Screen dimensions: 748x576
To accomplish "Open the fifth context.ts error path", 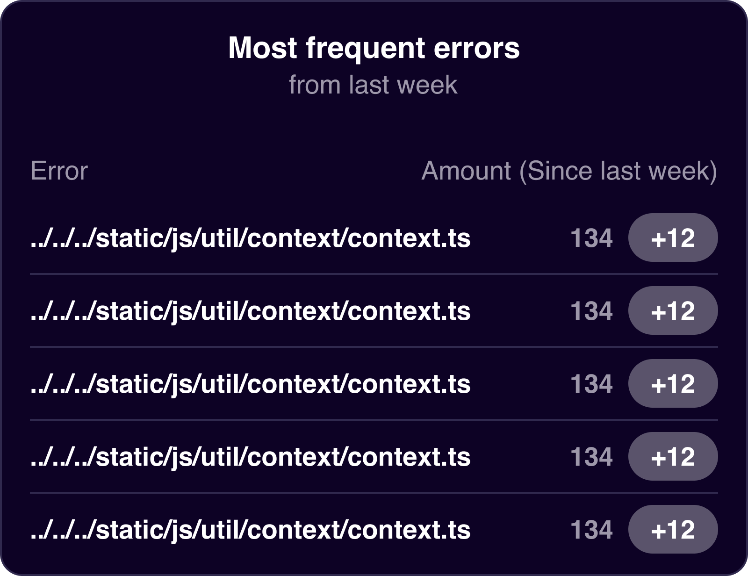I will [250, 530].
